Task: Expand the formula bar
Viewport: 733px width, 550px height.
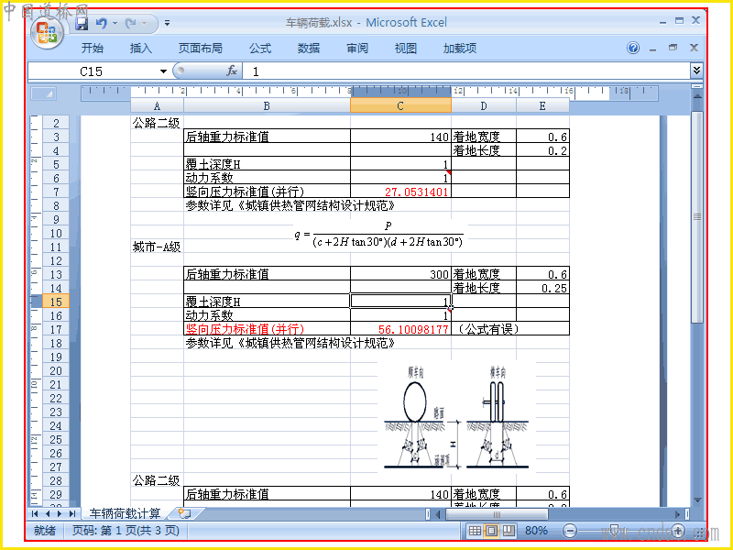Action: coord(696,71)
